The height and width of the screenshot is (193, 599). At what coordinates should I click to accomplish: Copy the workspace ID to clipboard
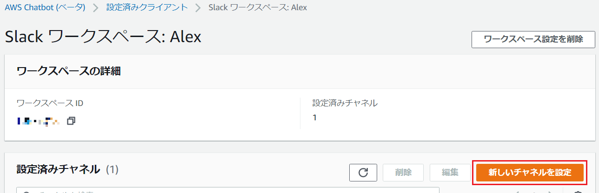point(71,121)
